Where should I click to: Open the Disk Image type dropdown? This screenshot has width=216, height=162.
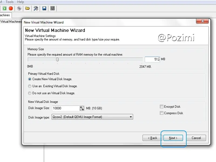tap(92, 117)
